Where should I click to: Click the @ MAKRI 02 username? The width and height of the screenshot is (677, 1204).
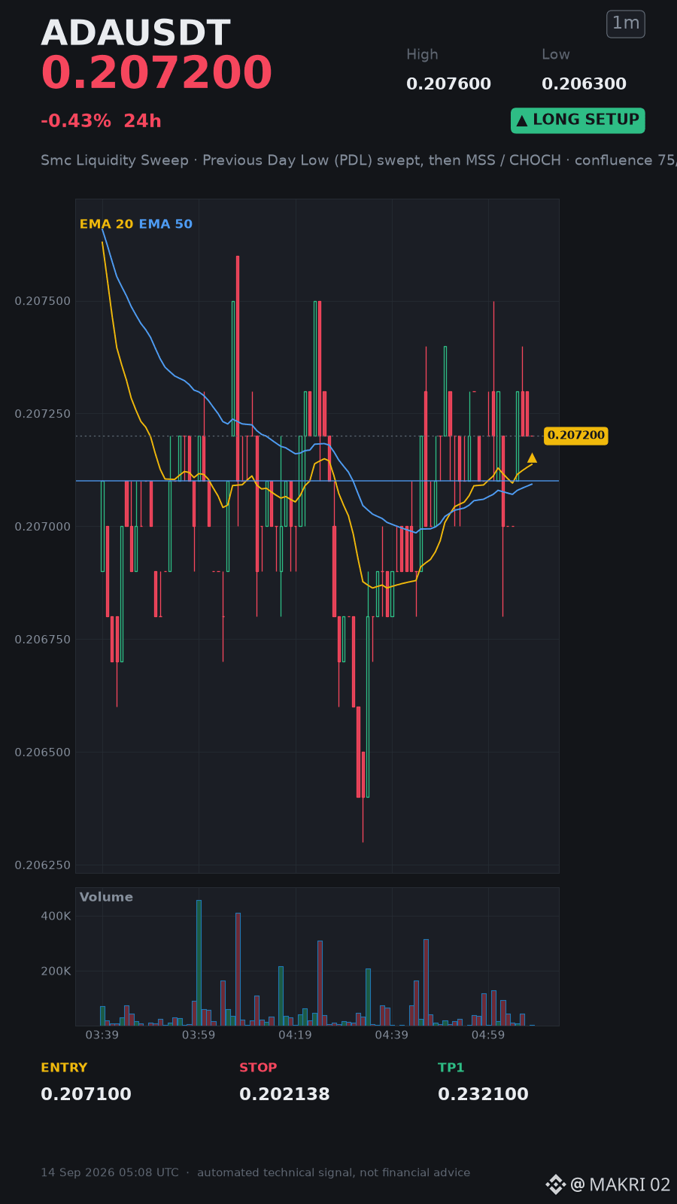621,1184
